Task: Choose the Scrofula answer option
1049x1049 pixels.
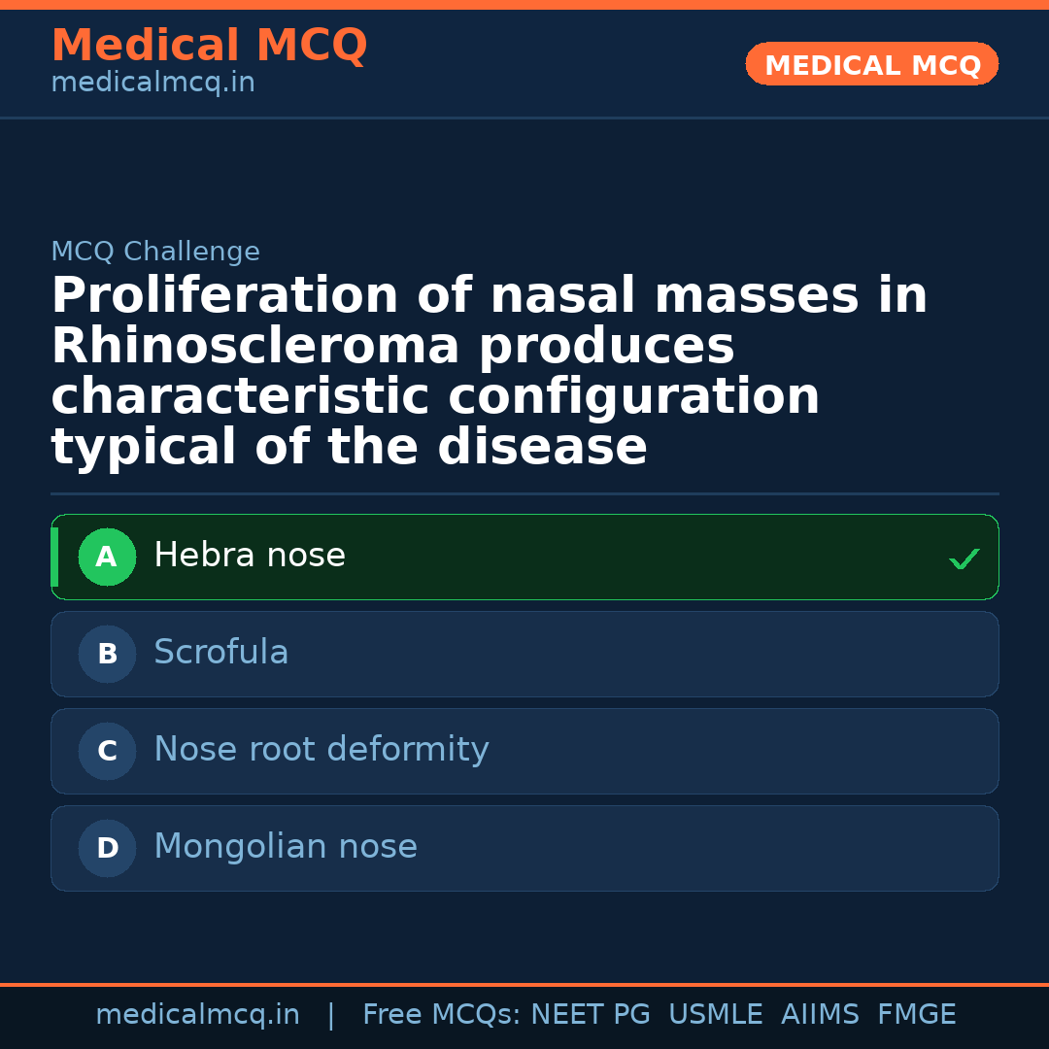Action: click(x=221, y=653)
